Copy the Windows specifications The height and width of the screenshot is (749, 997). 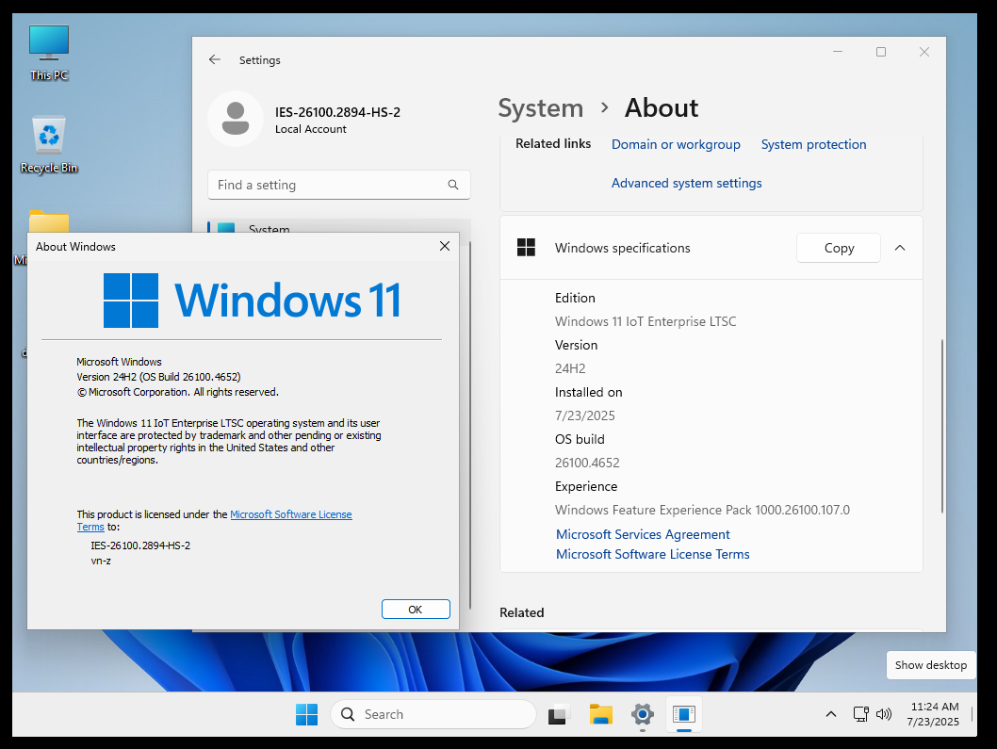point(839,248)
